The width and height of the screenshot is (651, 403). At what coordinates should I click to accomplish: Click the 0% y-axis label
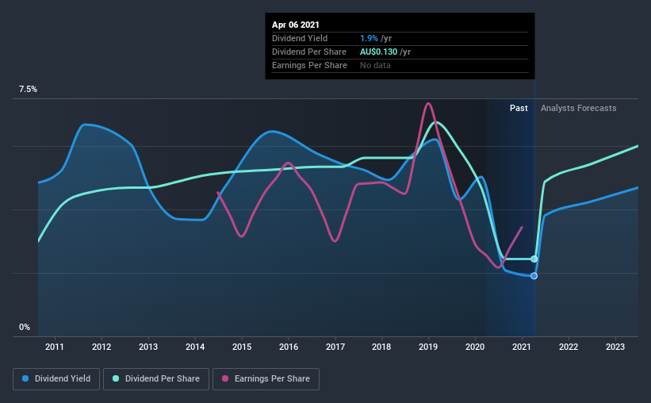(25, 328)
